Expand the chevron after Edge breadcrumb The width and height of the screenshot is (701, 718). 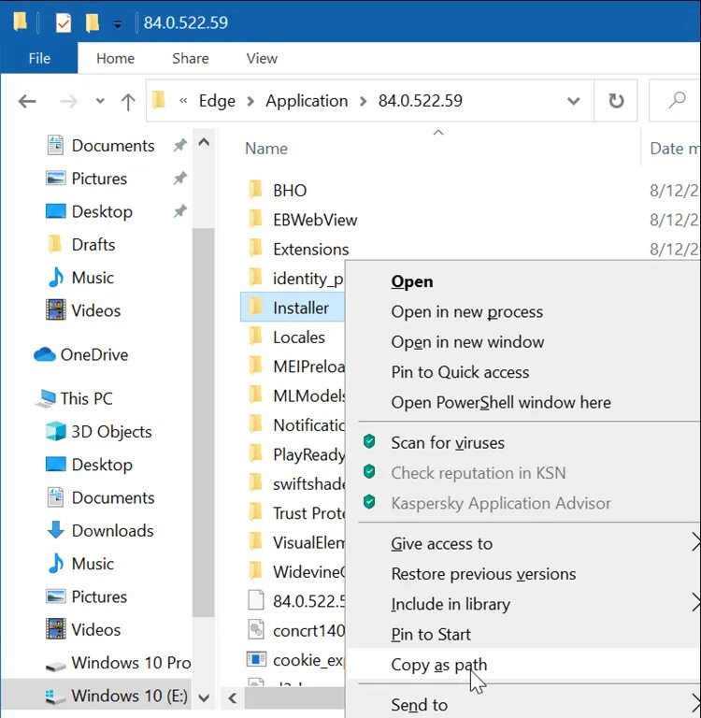pos(250,101)
